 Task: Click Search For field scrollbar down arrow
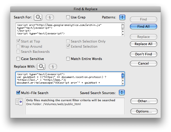point(123,35)
